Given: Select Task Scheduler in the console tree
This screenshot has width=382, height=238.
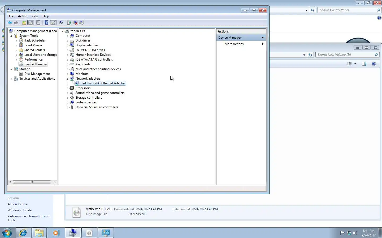Looking at the screenshot, I should [x=35, y=40].
